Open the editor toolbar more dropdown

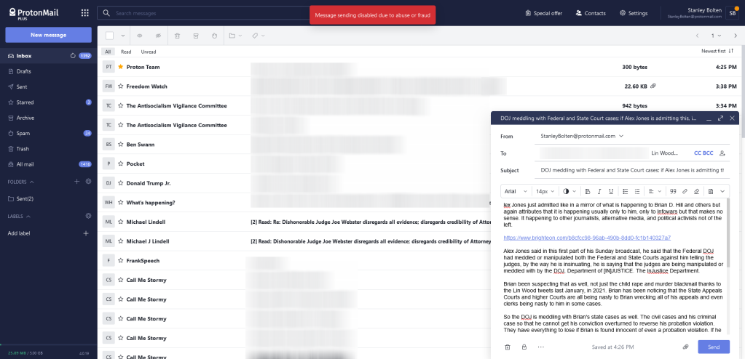point(722,191)
